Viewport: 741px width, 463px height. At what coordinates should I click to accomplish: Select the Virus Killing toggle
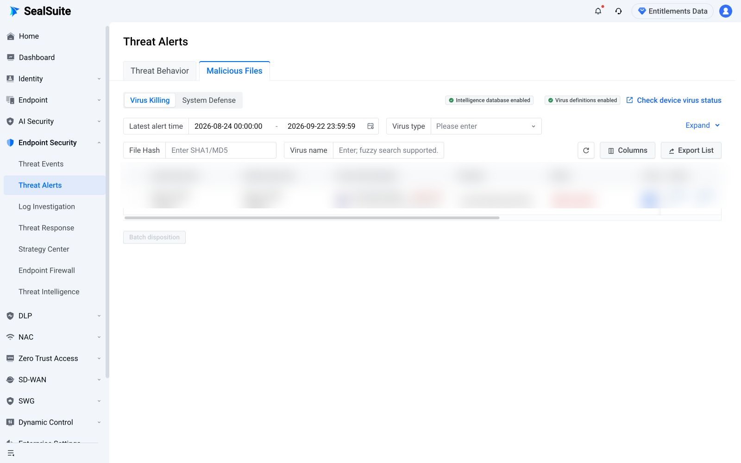click(x=150, y=100)
